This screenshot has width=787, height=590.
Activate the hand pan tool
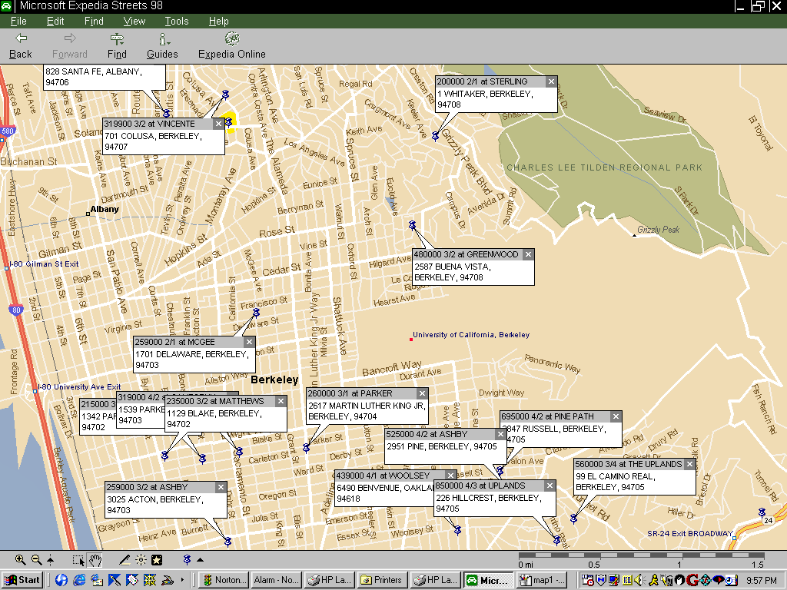pyautogui.click(x=95, y=560)
